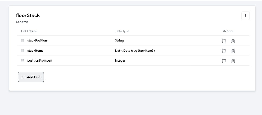
Task: Select the stackItems field name
Action: (35, 51)
